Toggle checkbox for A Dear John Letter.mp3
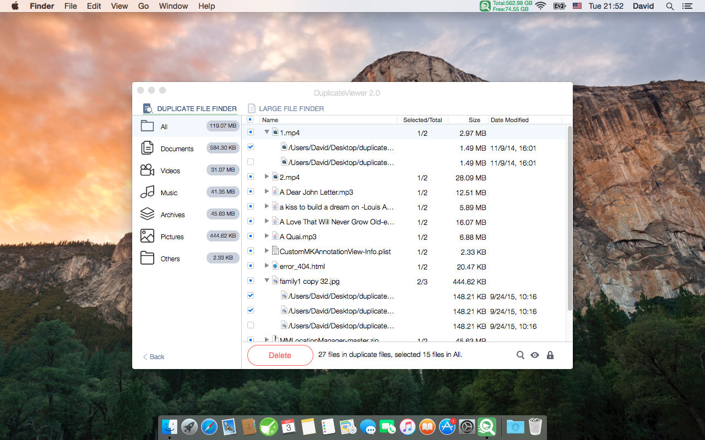The image size is (705, 440). 251,191
